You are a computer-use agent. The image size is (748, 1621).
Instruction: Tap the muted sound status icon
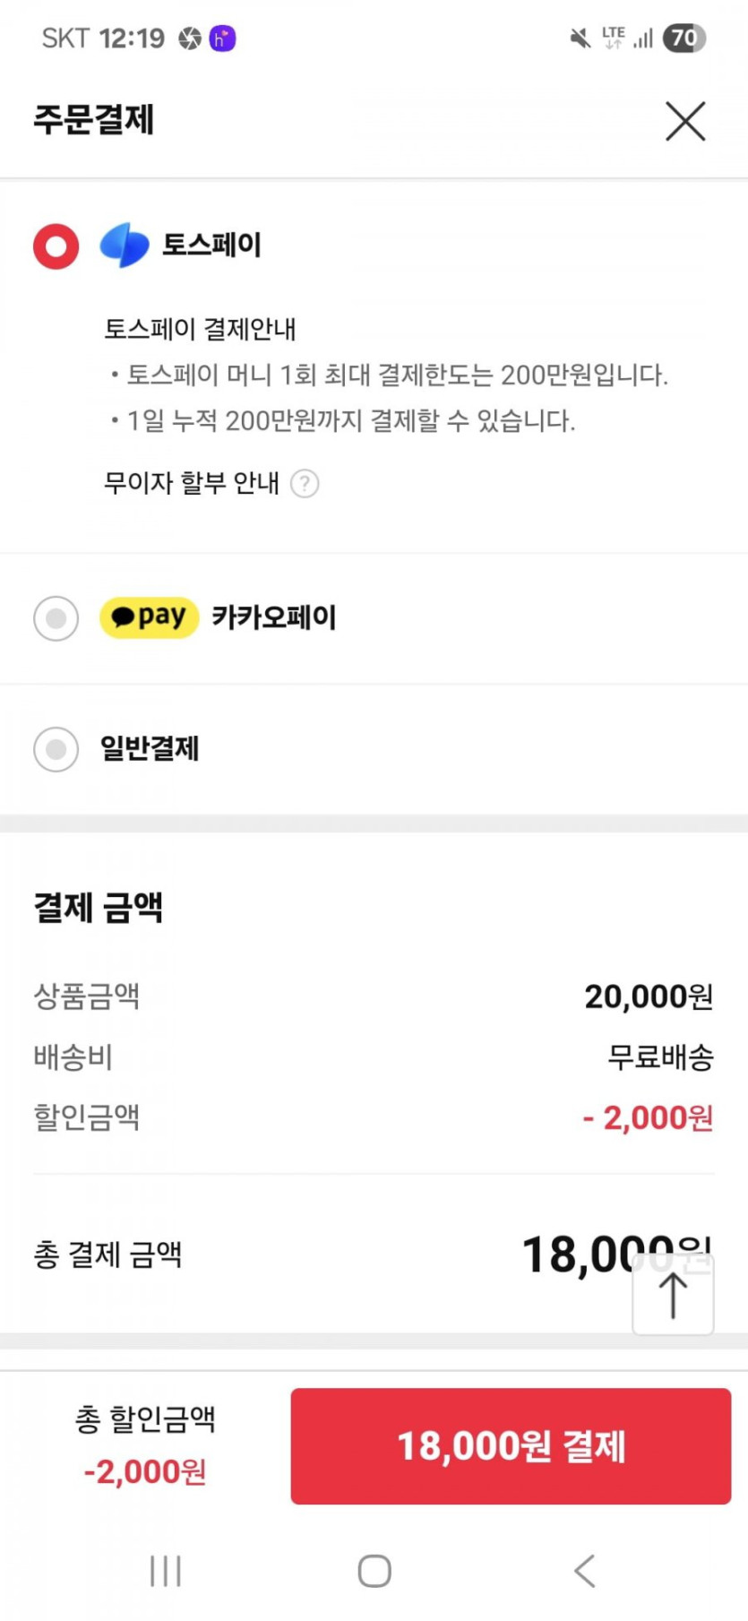(580, 38)
